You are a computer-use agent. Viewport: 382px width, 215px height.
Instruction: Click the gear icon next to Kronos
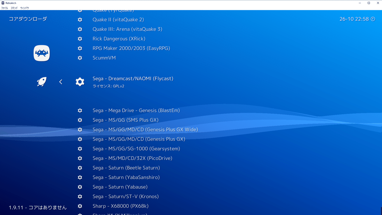[x=80, y=196]
